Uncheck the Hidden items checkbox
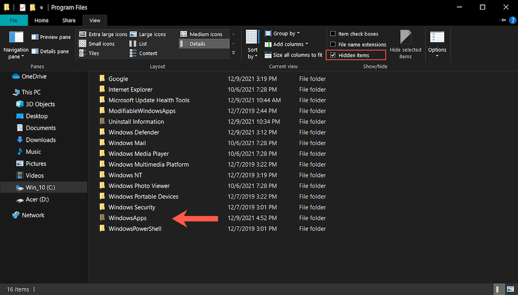Image resolution: width=518 pixels, height=295 pixels. 333,55
